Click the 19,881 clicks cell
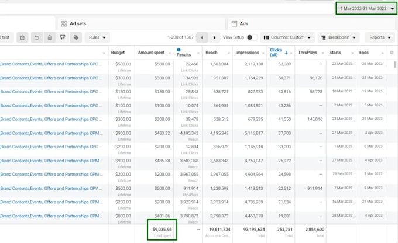This screenshot has width=398, height=243. pyautogui.click(x=284, y=216)
